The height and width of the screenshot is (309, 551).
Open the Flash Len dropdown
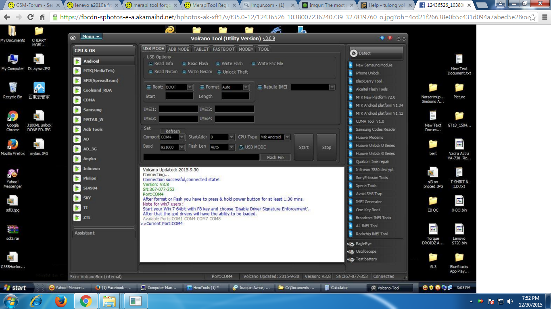232,147
